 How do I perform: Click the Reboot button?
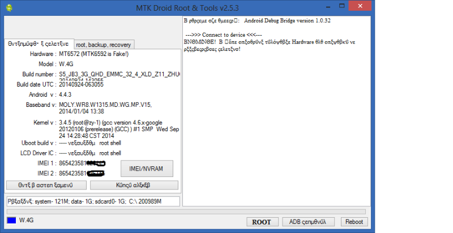click(354, 222)
